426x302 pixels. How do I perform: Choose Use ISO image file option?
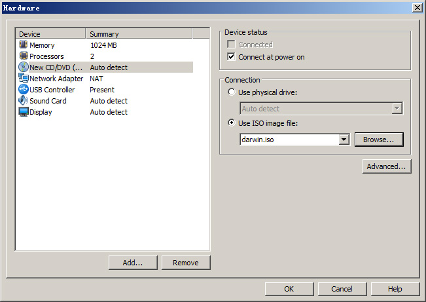[231, 123]
